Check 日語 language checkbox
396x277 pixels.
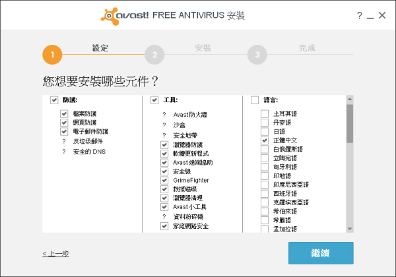(265, 131)
